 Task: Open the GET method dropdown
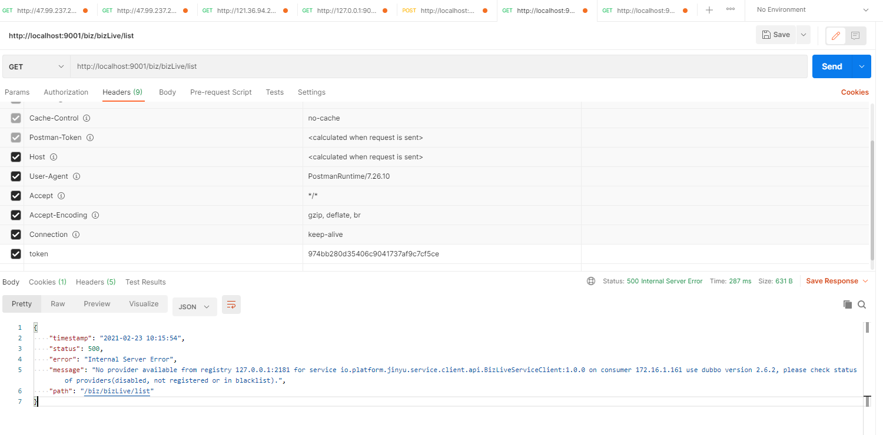click(35, 66)
